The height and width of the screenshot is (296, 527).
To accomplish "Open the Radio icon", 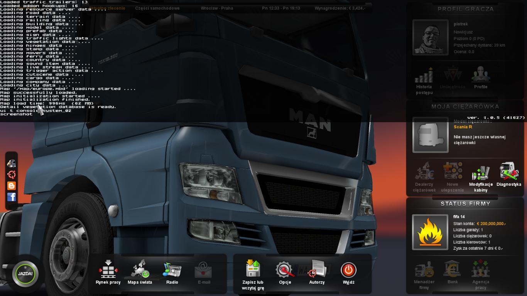I will tap(172, 269).
